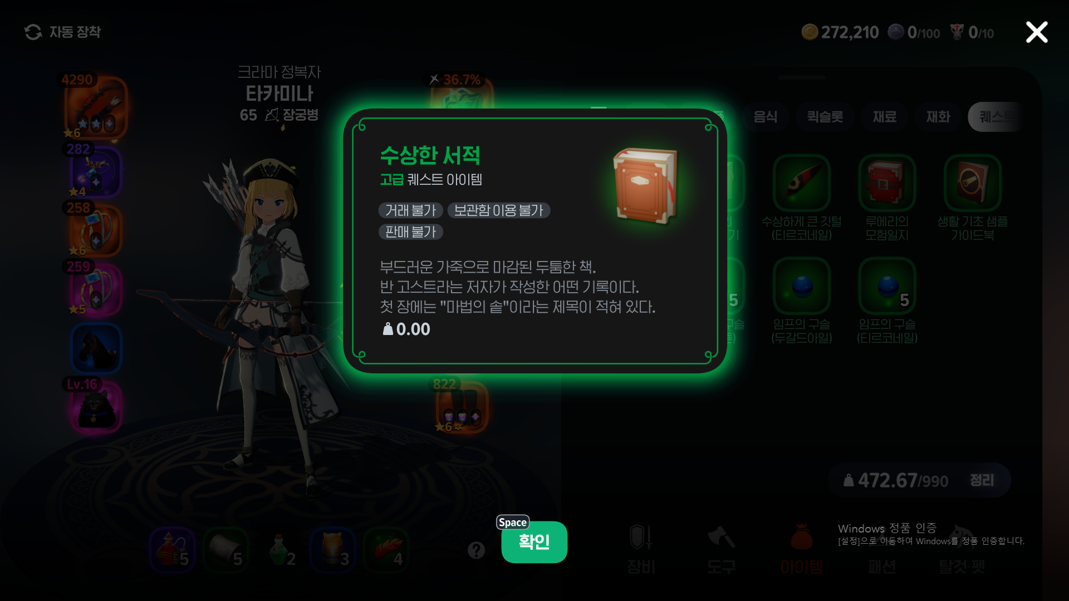This screenshot has width=1069, height=601.
Task: Click the 자동 장착 auto-equip button
Action: pos(63,32)
